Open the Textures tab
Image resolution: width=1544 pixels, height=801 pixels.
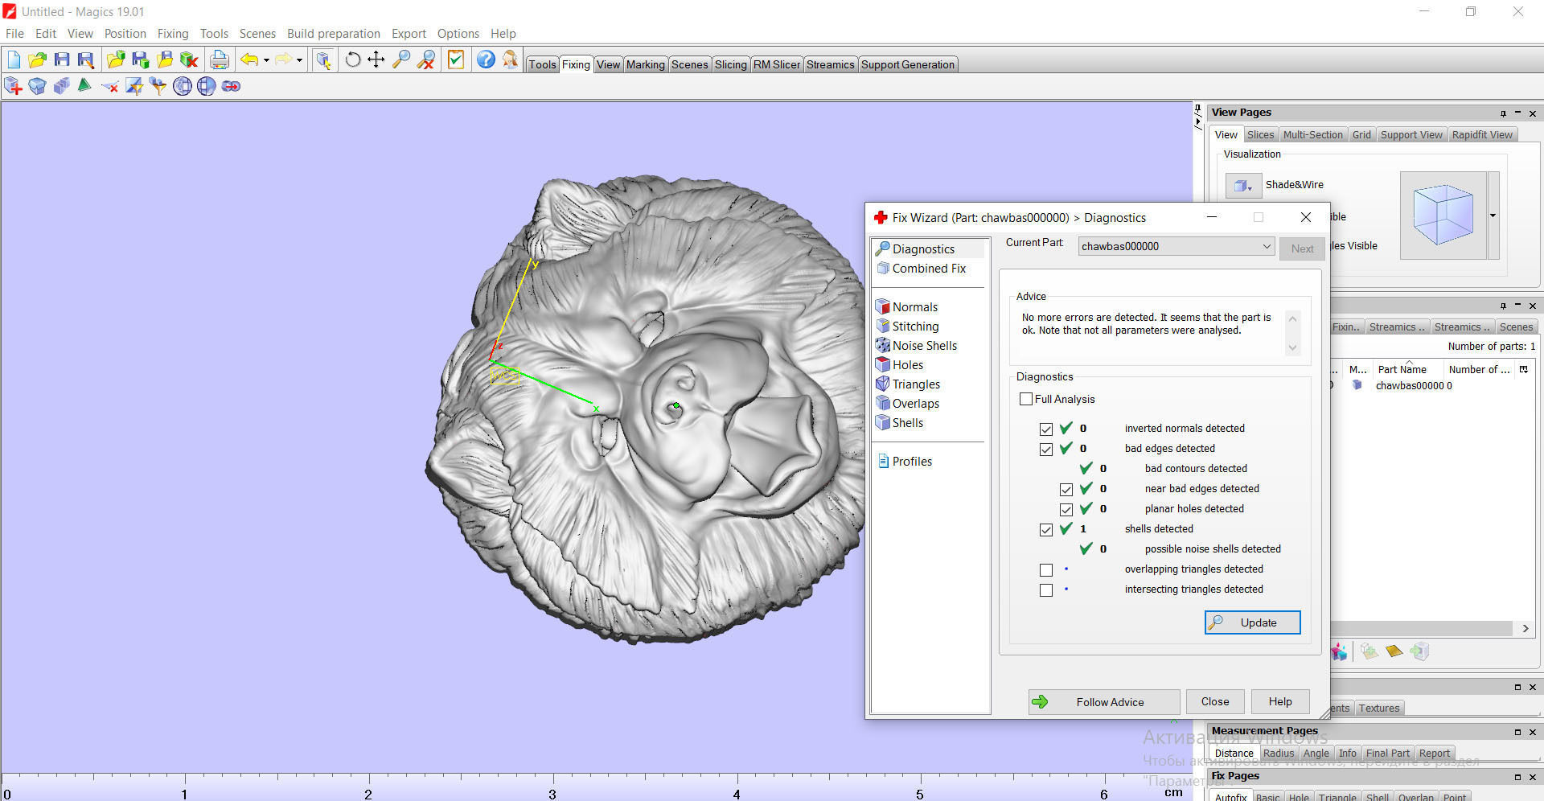pyautogui.click(x=1379, y=709)
